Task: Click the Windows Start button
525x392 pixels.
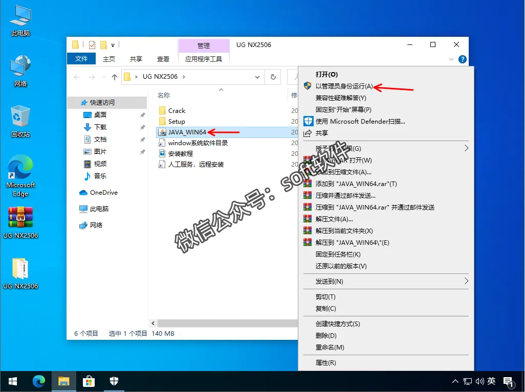Action: (13, 381)
